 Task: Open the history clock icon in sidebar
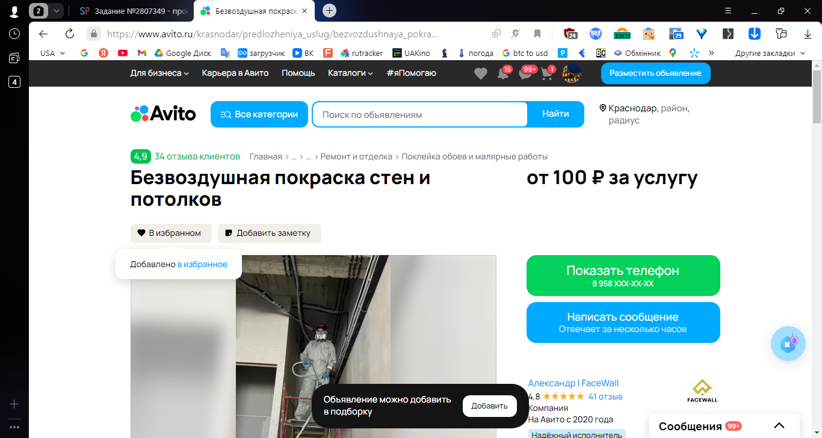coord(14,34)
